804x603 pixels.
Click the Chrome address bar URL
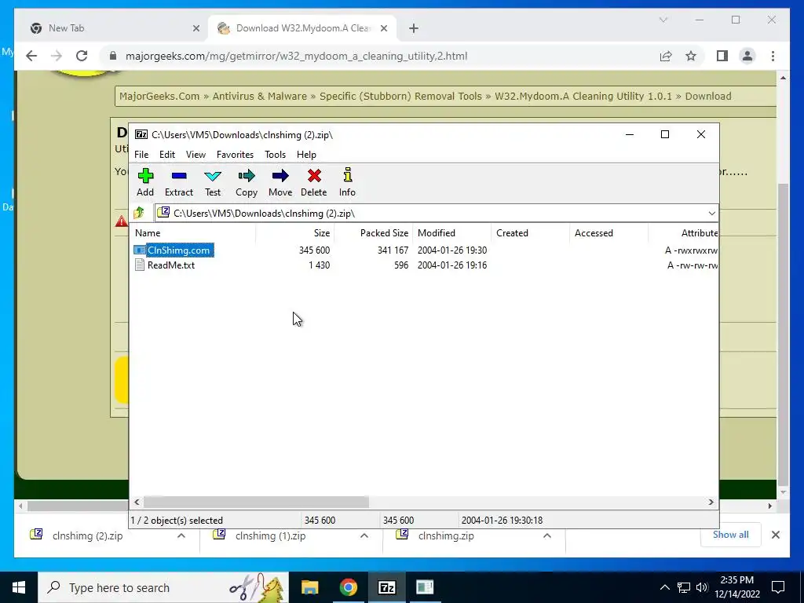pos(296,56)
